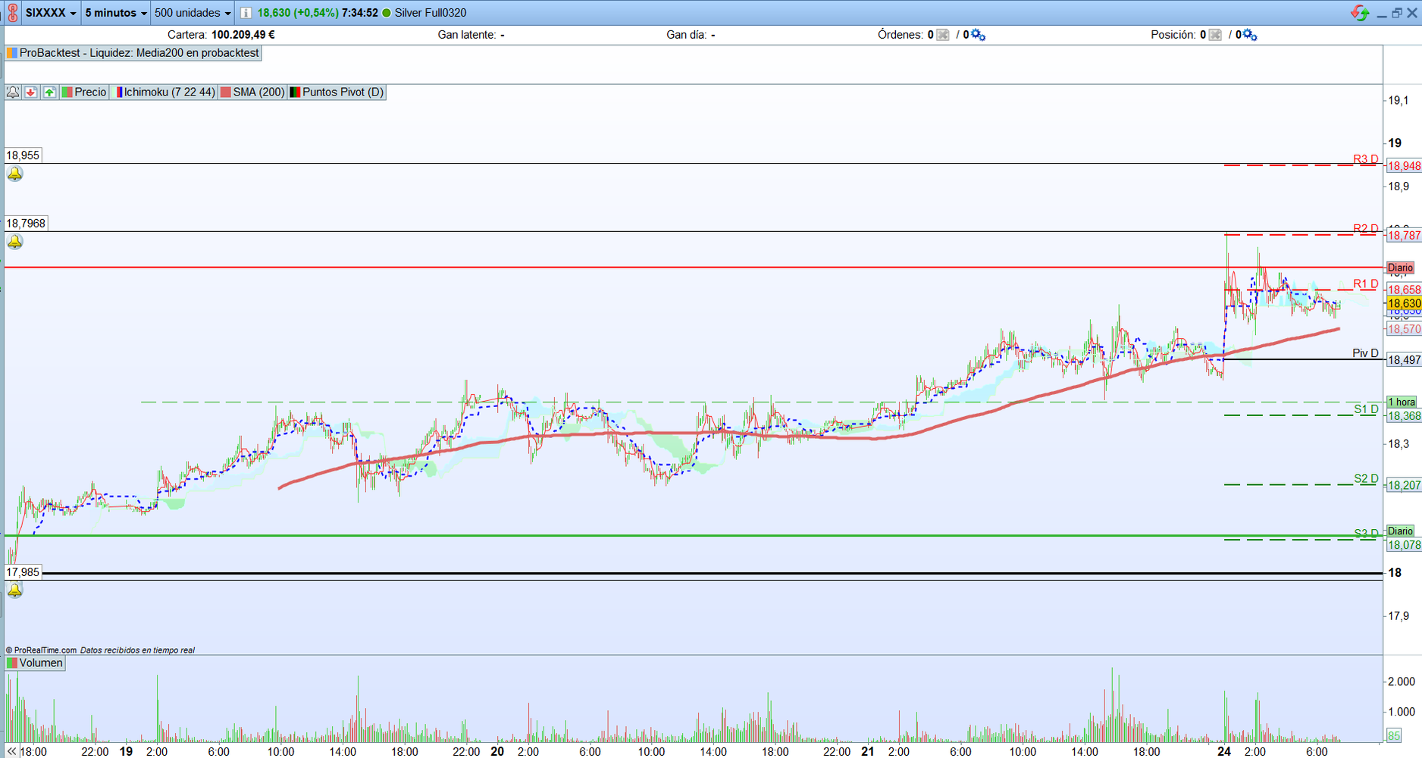Click the S3 D pivot value 18,078
The width and height of the screenshot is (1422, 758).
point(1403,545)
